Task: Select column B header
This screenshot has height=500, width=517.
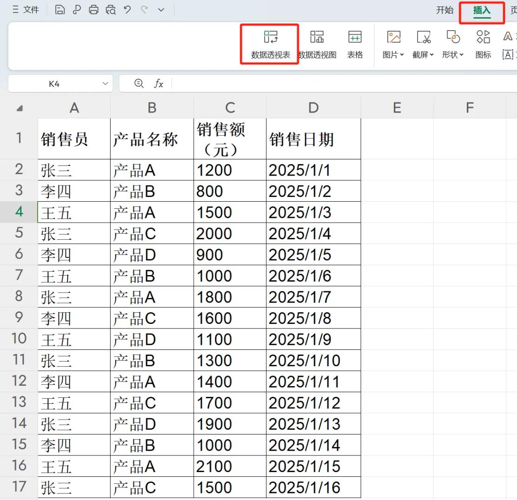Action: pos(152,108)
